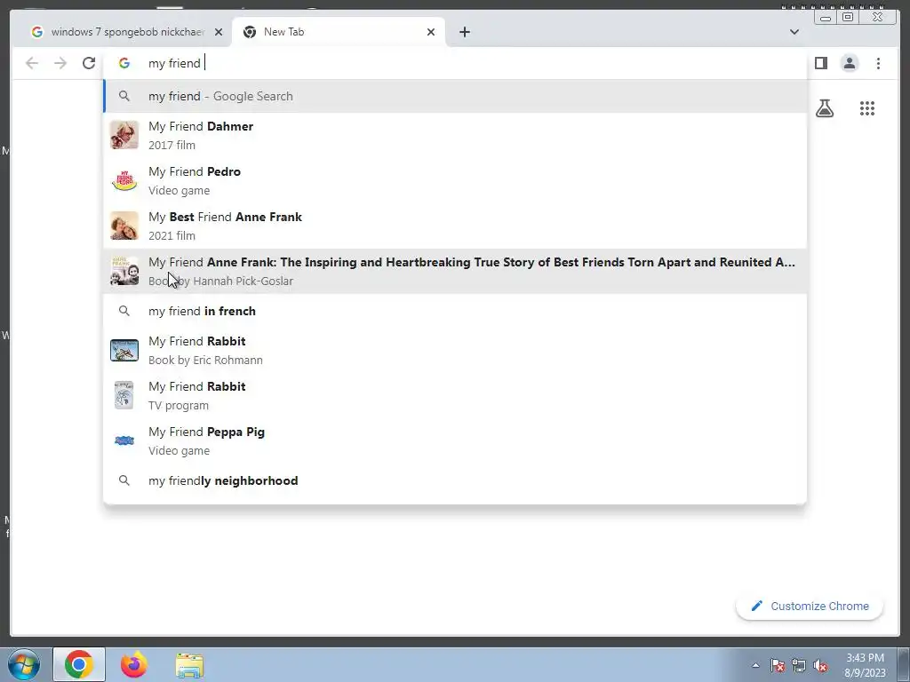The width and height of the screenshot is (910, 682).
Task: Choose the My Best Friend Anne Frank suggestion
Action: click(x=455, y=226)
